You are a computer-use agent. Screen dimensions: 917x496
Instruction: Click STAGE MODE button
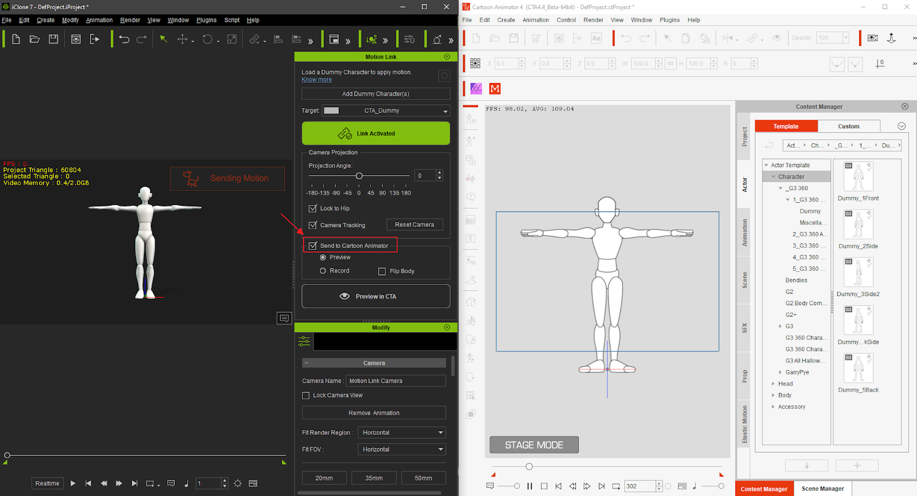(x=534, y=445)
